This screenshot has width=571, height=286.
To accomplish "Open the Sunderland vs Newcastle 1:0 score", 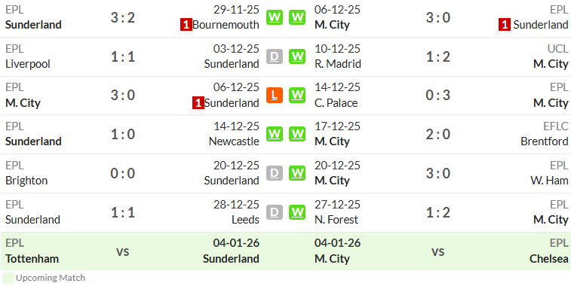I will click(123, 134).
